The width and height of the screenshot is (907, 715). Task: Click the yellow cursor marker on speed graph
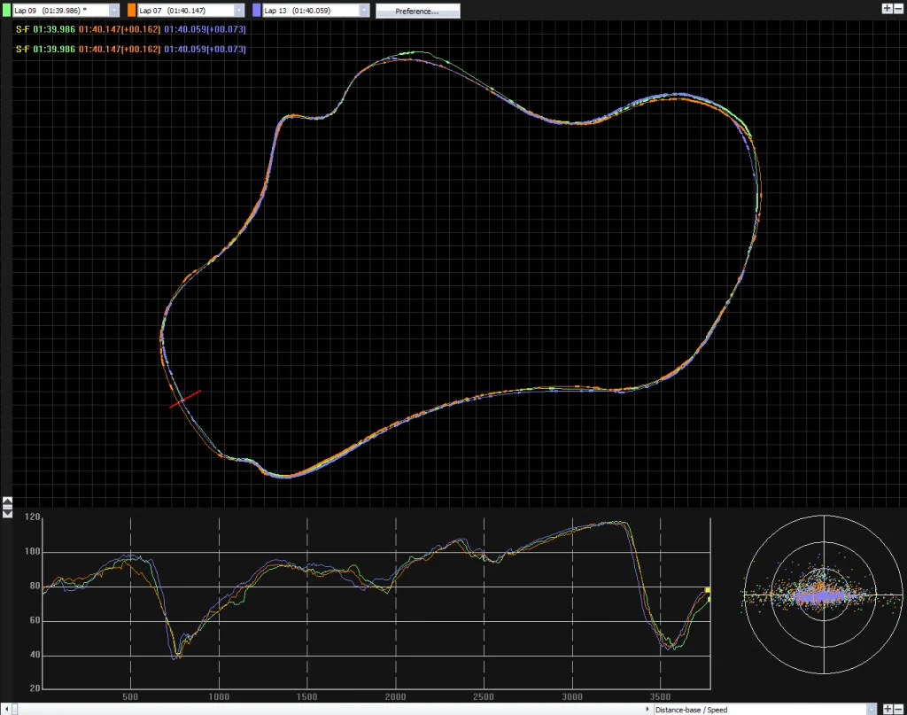(x=708, y=590)
